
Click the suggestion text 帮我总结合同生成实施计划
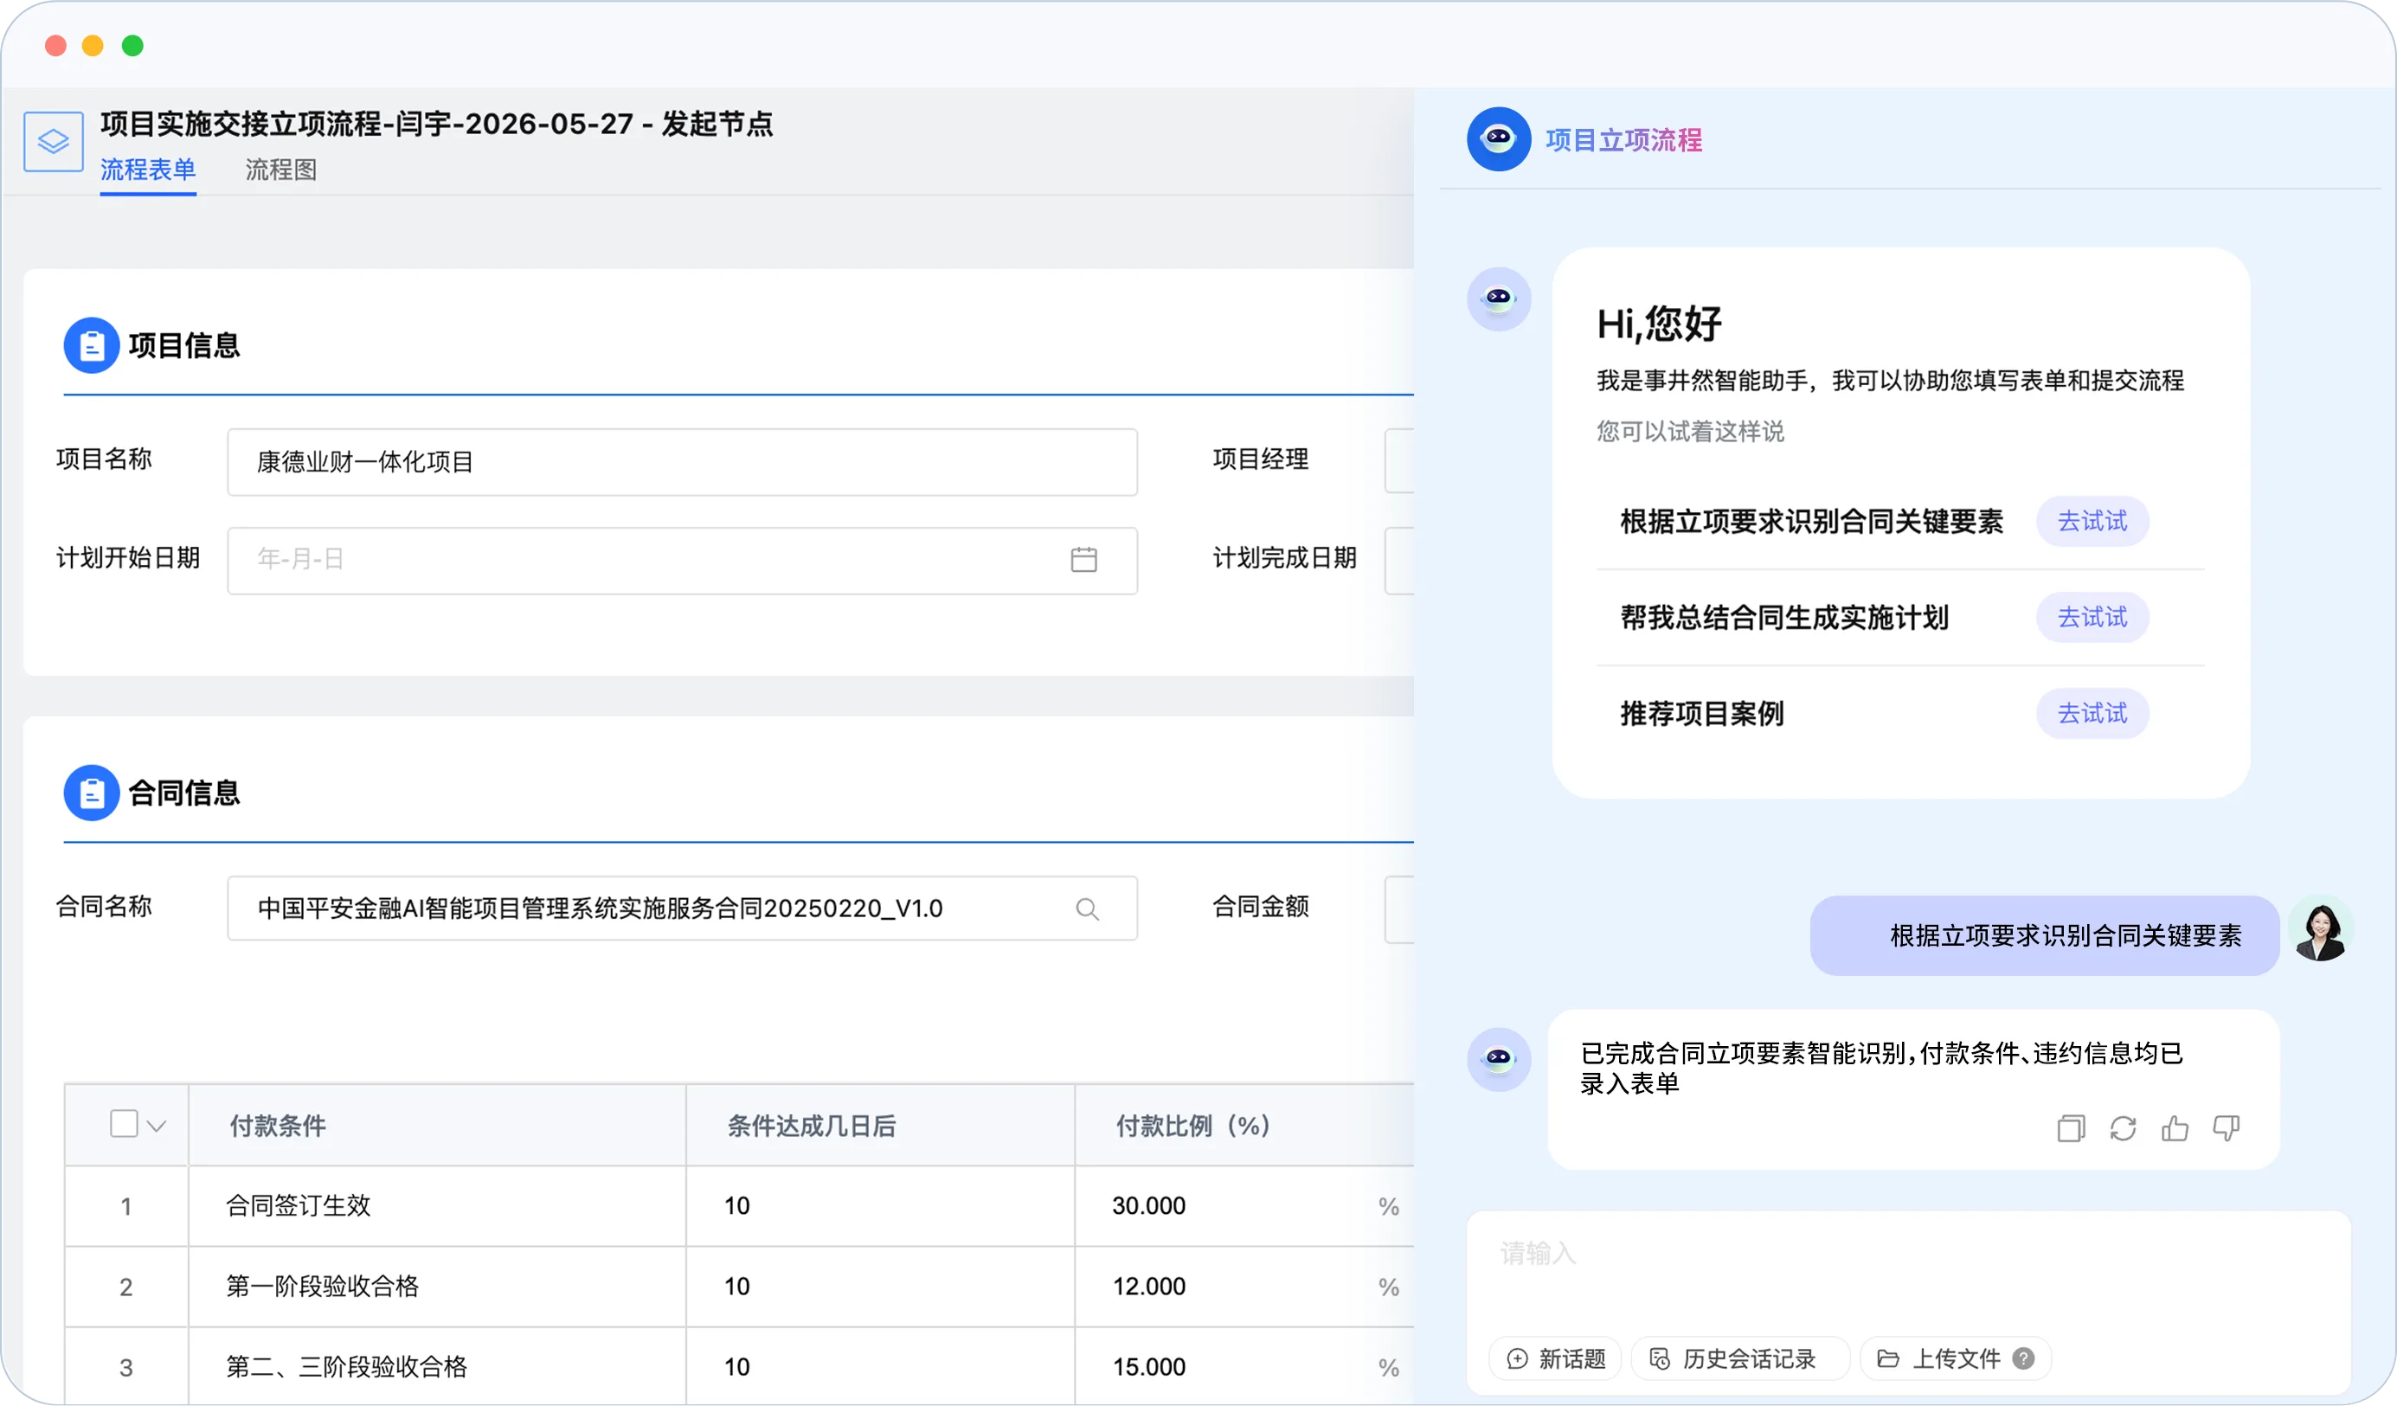coord(1784,618)
